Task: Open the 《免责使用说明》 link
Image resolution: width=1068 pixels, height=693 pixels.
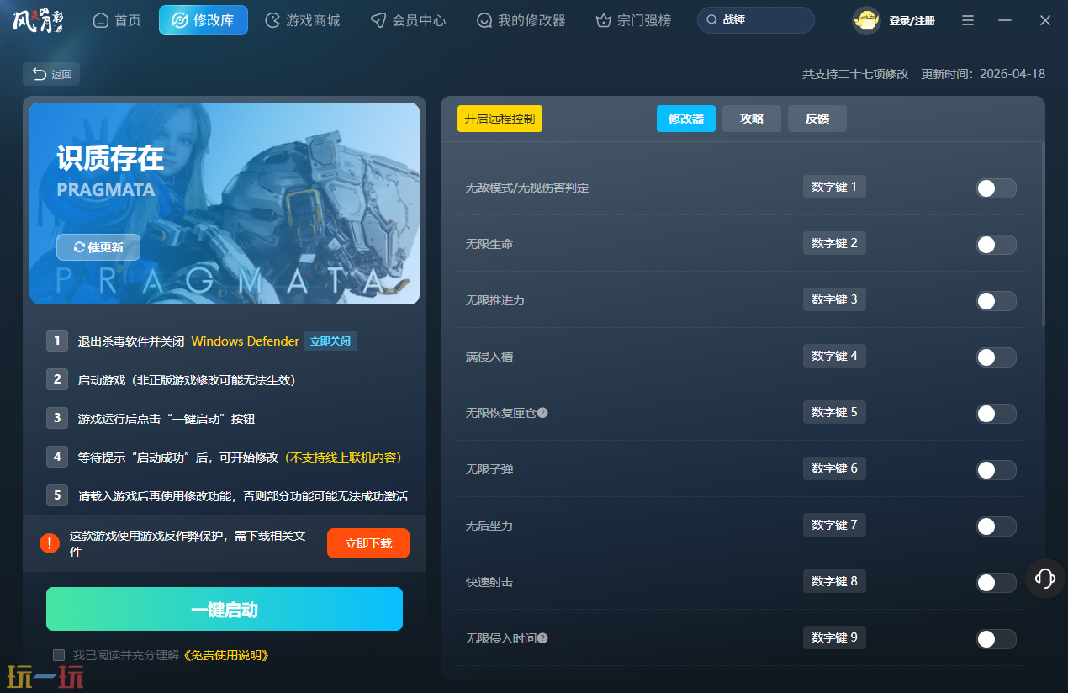Action: 225,655
